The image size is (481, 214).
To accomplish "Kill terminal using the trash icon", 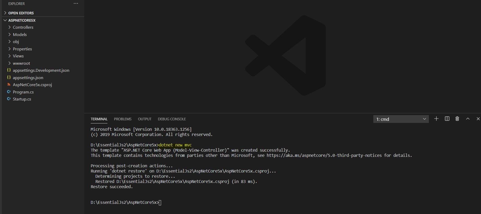I will [x=457, y=119].
